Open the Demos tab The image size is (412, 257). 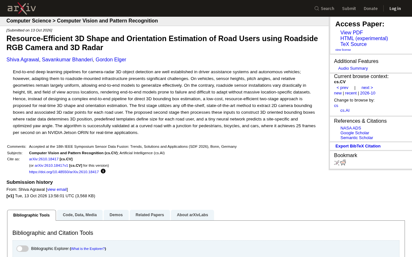[116, 215]
